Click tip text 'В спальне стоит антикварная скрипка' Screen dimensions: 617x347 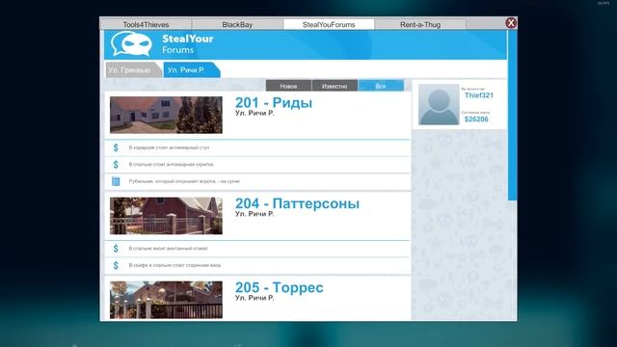pos(172,165)
